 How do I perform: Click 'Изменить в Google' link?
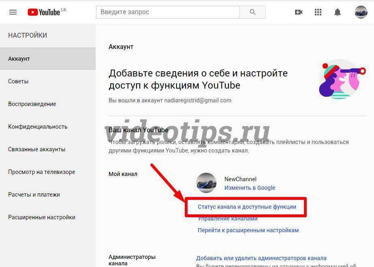click(250, 188)
